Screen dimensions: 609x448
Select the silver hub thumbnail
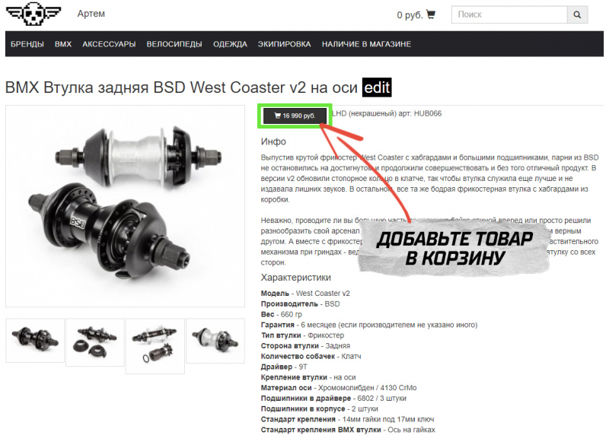point(215,341)
